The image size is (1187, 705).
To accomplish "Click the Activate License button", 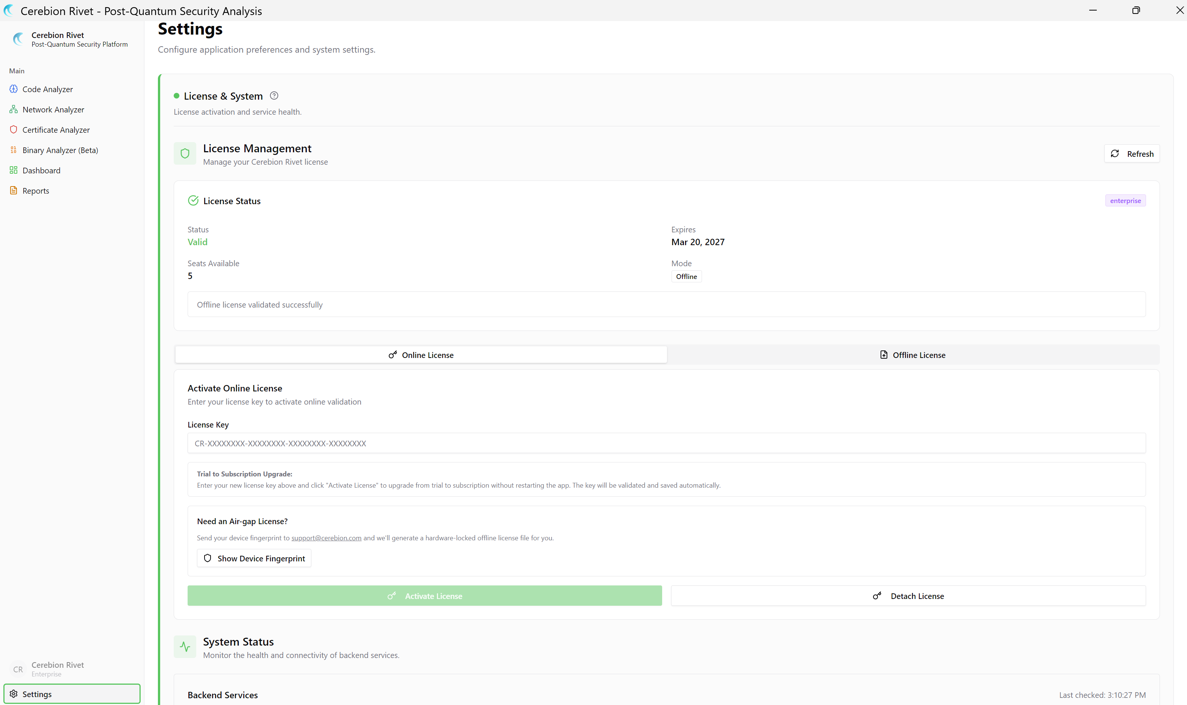I will pyautogui.click(x=424, y=596).
